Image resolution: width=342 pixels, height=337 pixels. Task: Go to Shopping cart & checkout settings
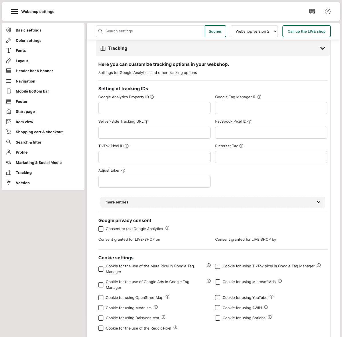click(x=39, y=132)
